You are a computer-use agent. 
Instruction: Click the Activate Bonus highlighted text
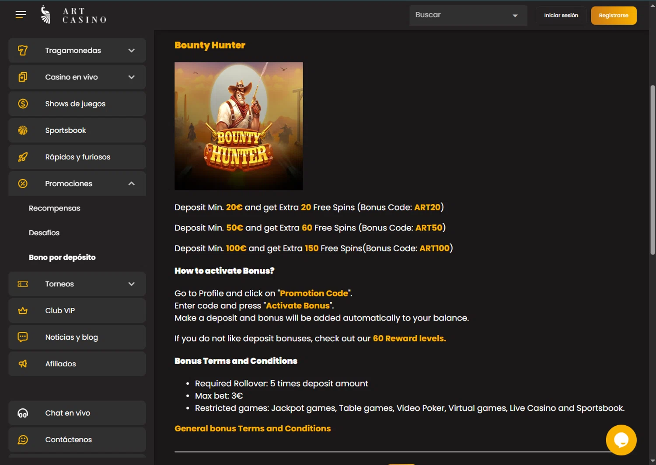pyautogui.click(x=298, y=306)
